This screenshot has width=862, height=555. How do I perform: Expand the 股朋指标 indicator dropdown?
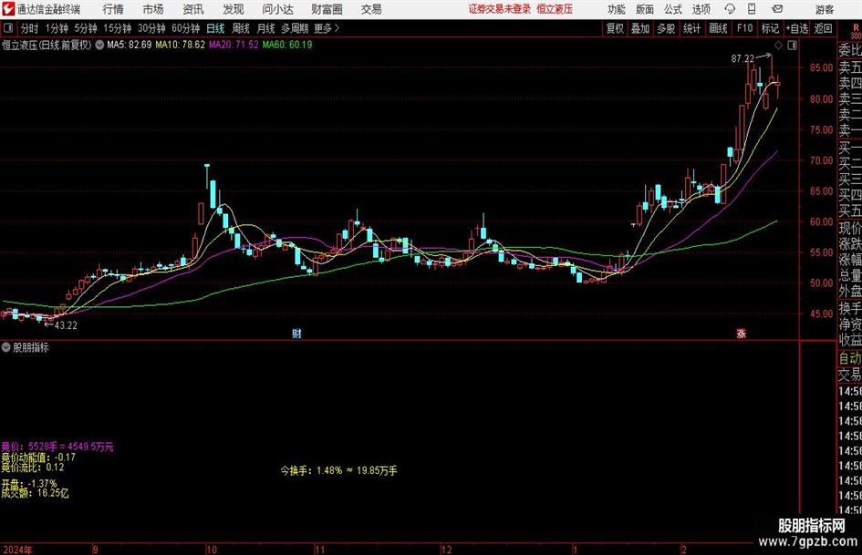click(6, 347)
